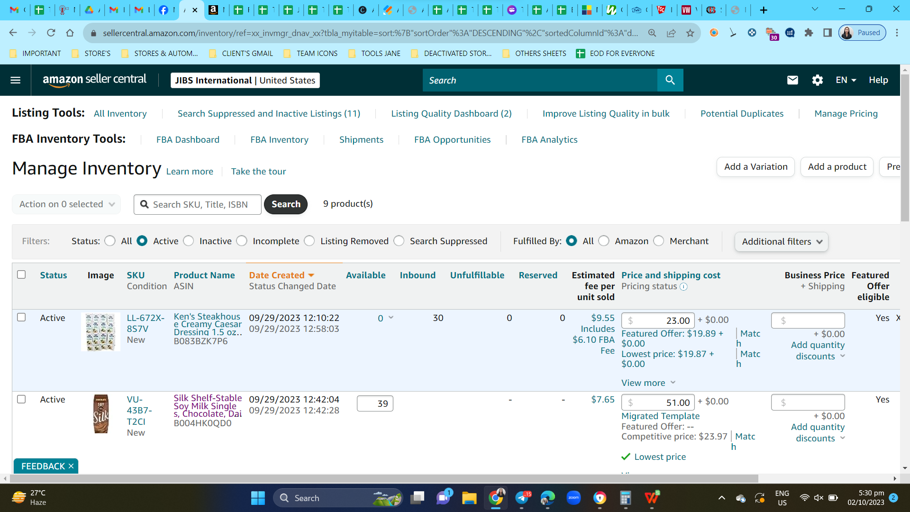Select Fulfilled By Amazon radio button
910x512 pixels.
coord(604,241)
